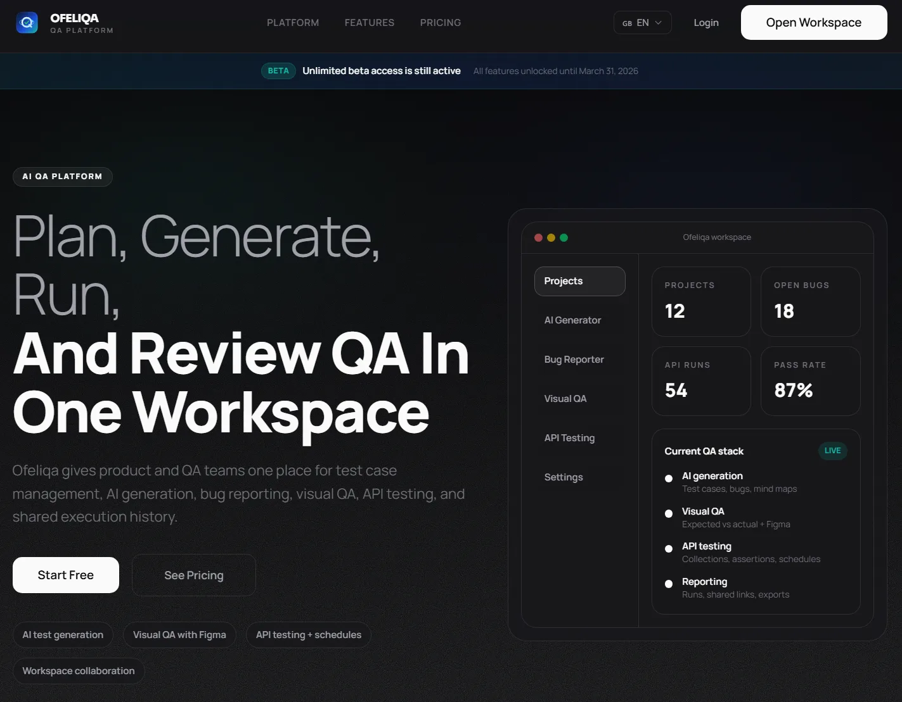Toggle Visual QA in Current QA stack
The width and height of the screenshot is (902, 702).
point(669,514)
